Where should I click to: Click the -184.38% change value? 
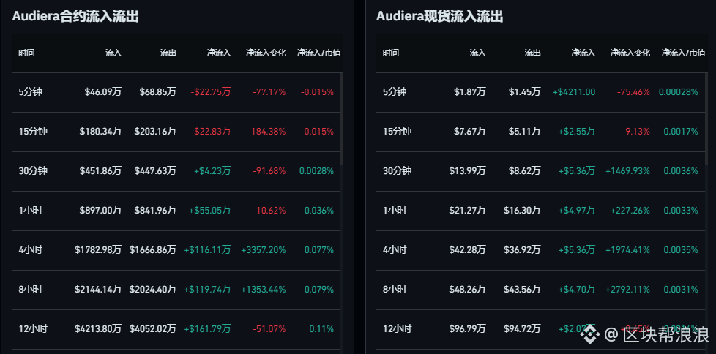266,132
